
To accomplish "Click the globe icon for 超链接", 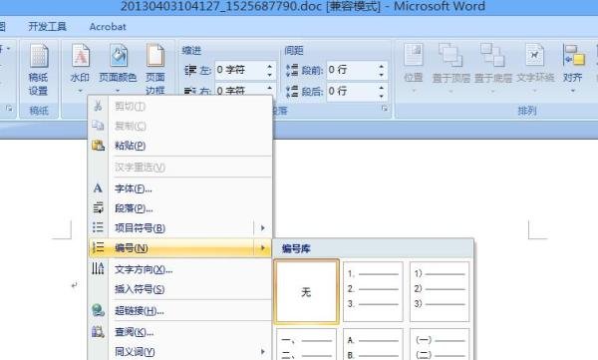I will point(98,310).
